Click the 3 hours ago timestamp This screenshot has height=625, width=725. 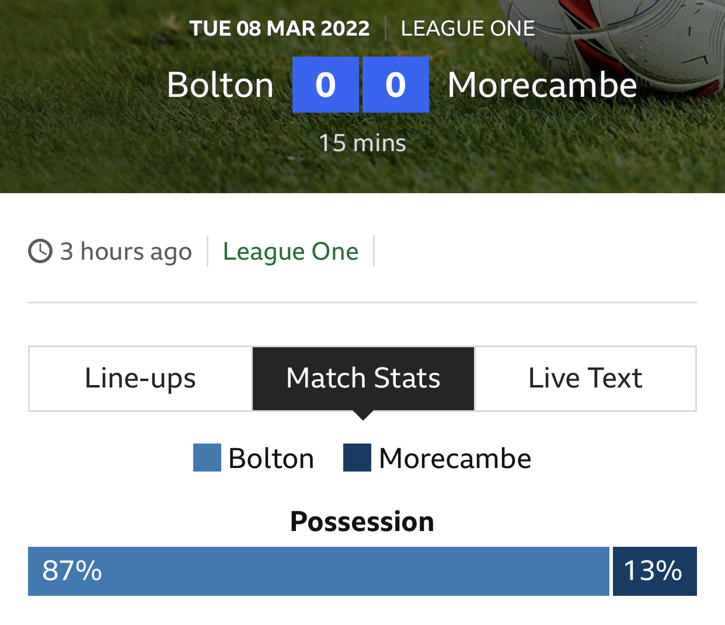(x=126, y=252)
